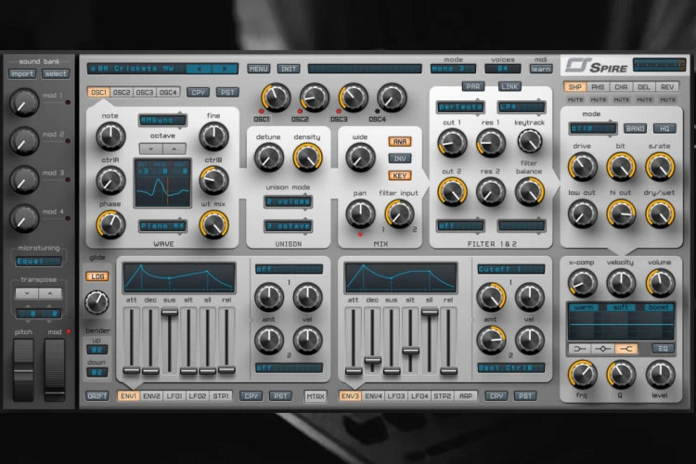The image size is (696, 464).
Task: Mute the SHP effect
Action: (x=575, y=100)
